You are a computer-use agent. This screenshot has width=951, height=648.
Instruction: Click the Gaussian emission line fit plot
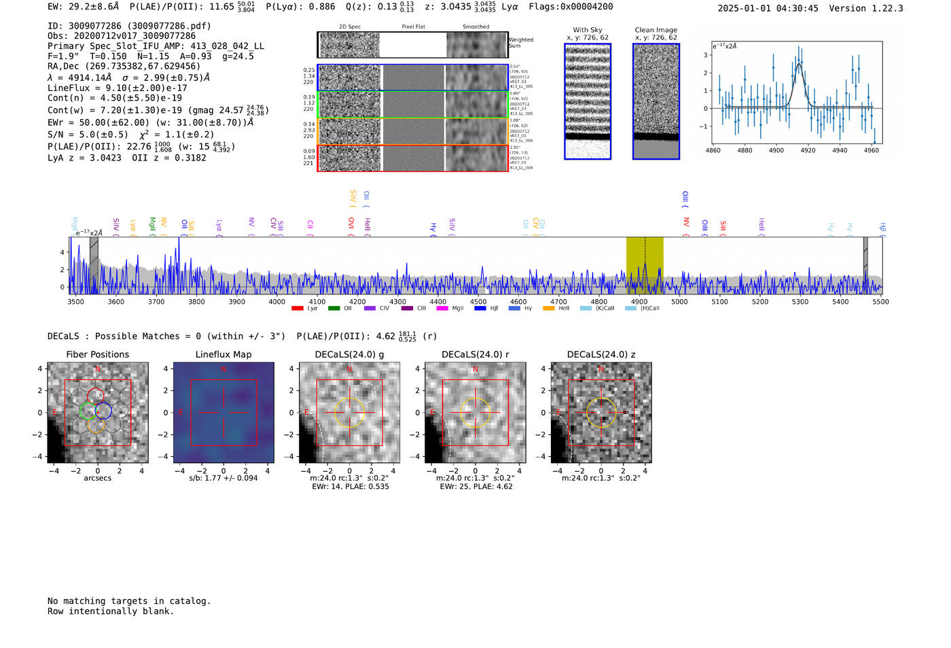pyautogui.click(x=796, y=93)
